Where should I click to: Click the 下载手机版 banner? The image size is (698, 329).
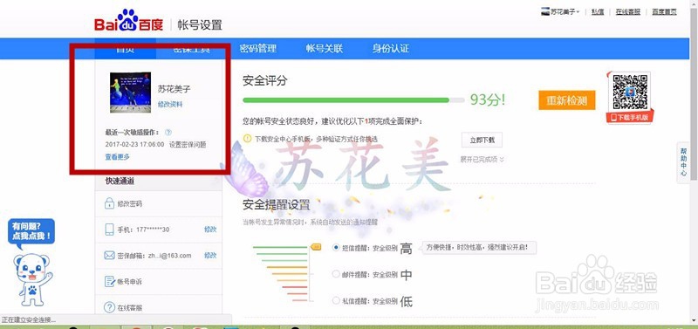629,118
